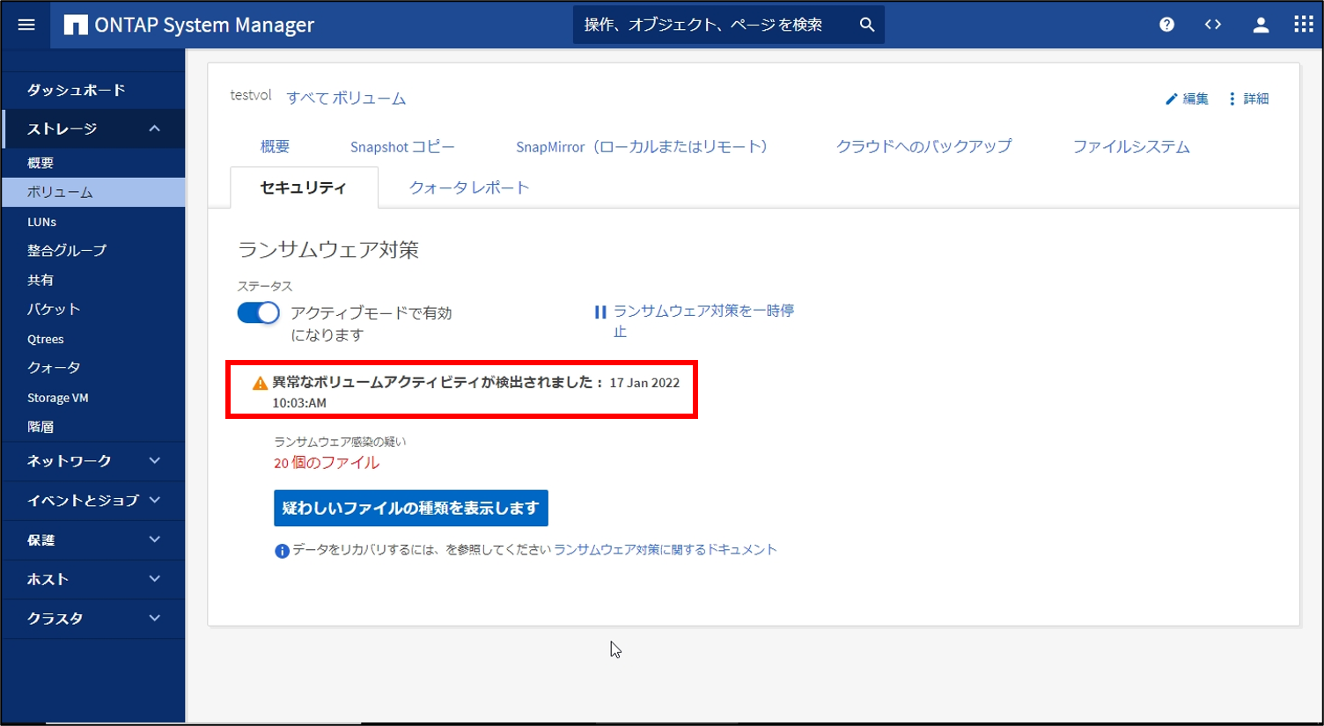Expand the ホスト section
The width and height of the screenshot is (1324, 726).
93,579
